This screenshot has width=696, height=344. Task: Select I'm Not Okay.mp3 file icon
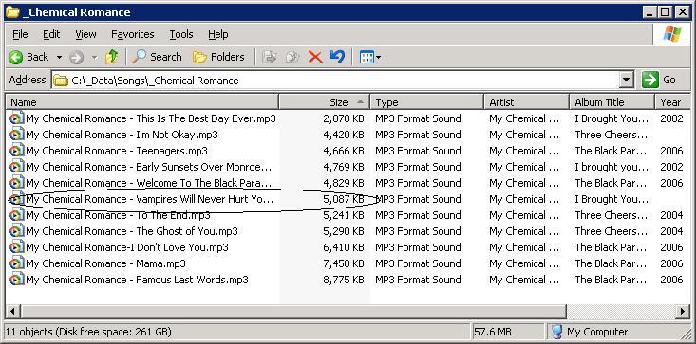(16, 135)
